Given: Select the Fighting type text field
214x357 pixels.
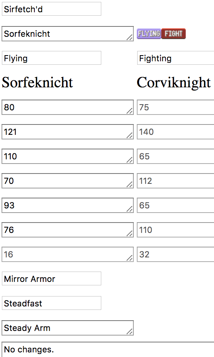Looking at the screenshot, I should 176,58.
